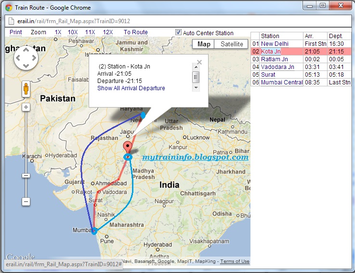Set zoom to 11X

90,32
